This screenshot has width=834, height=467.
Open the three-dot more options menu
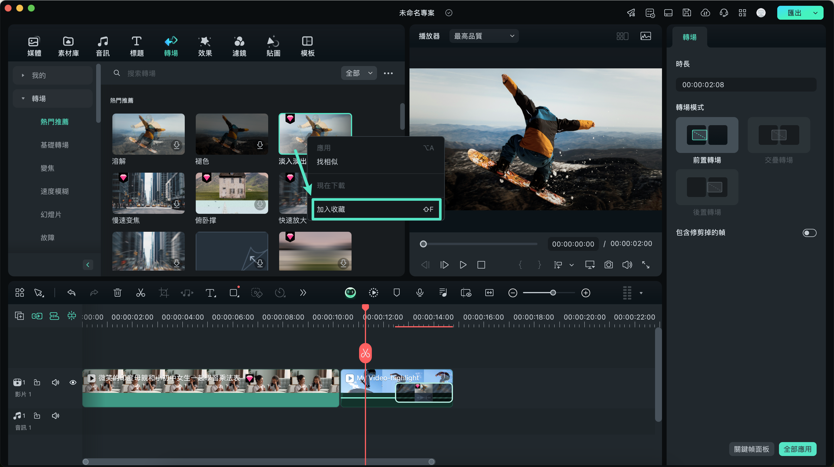click(x=388, y=73)
